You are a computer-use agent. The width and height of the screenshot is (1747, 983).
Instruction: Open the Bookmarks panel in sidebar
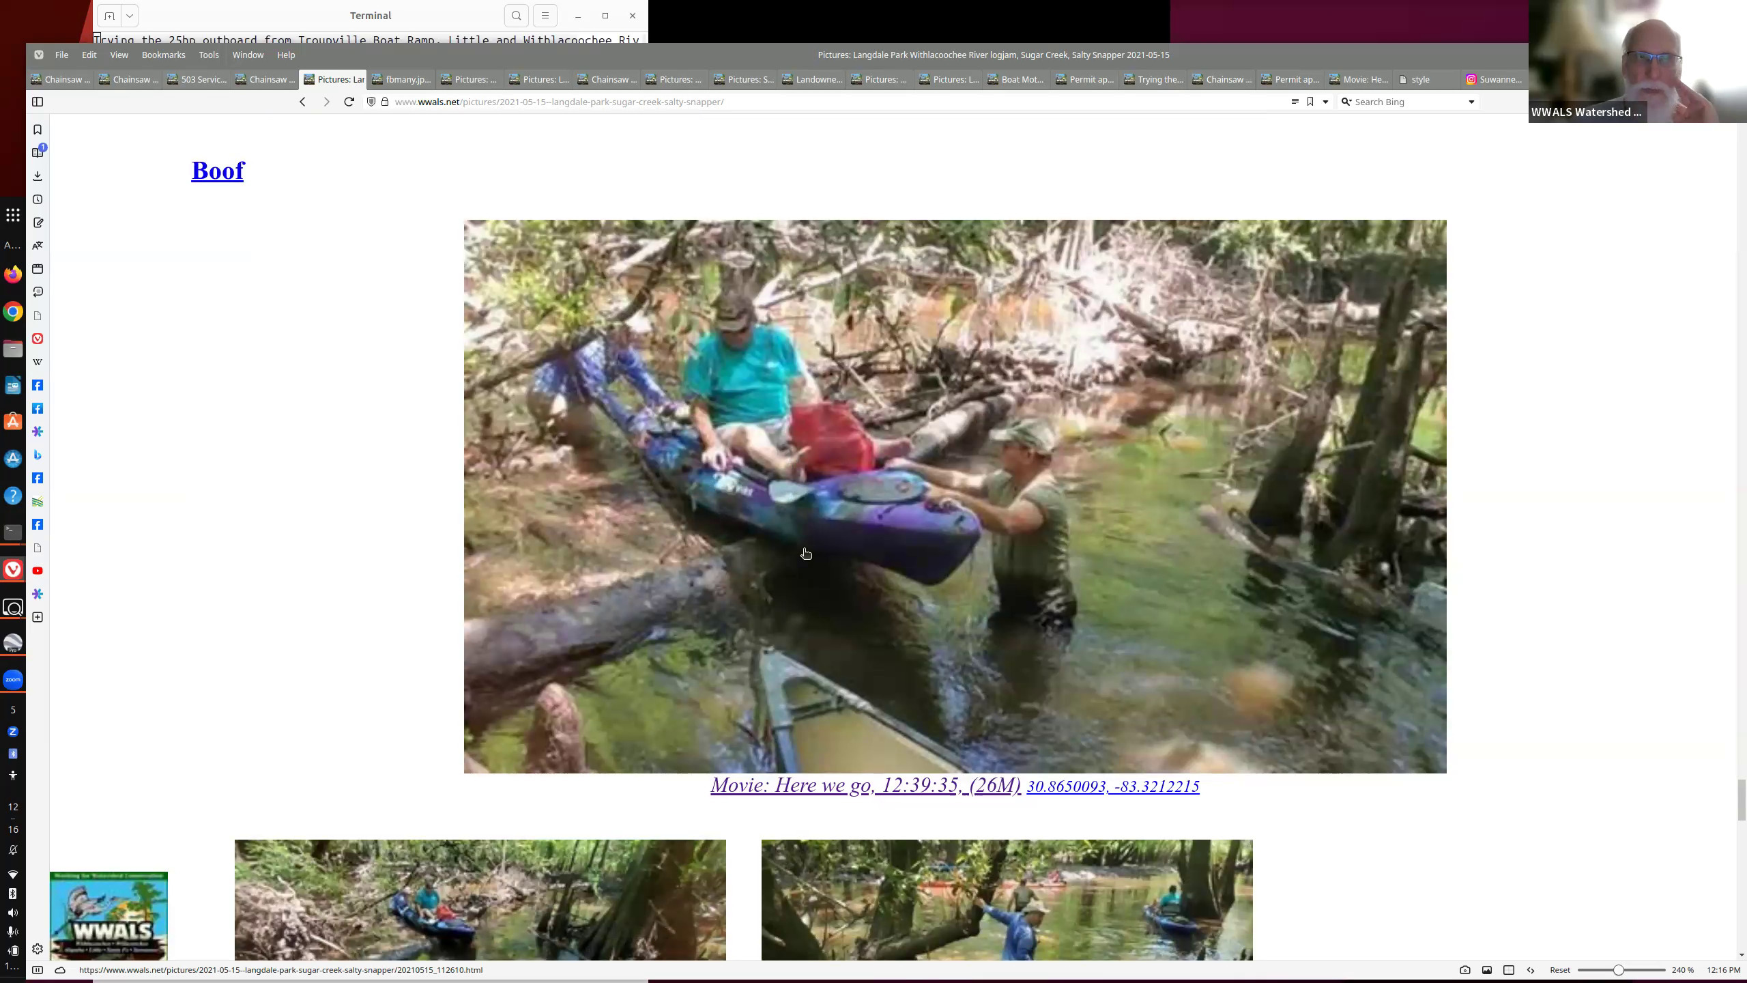click(x=38, y=130)
